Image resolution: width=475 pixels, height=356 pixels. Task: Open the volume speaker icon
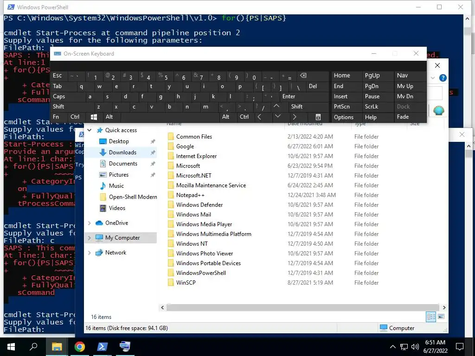(x=415, y=347)
